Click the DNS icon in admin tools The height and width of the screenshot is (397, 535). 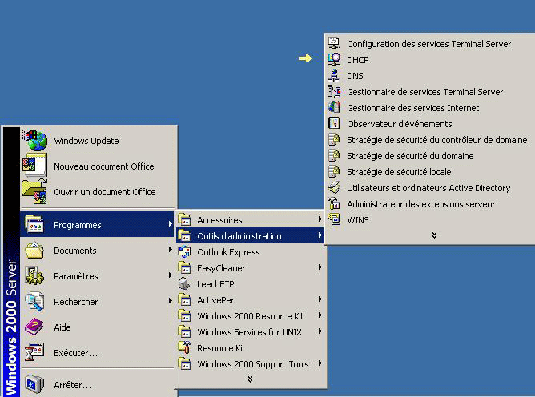click(x=334, y=75)
